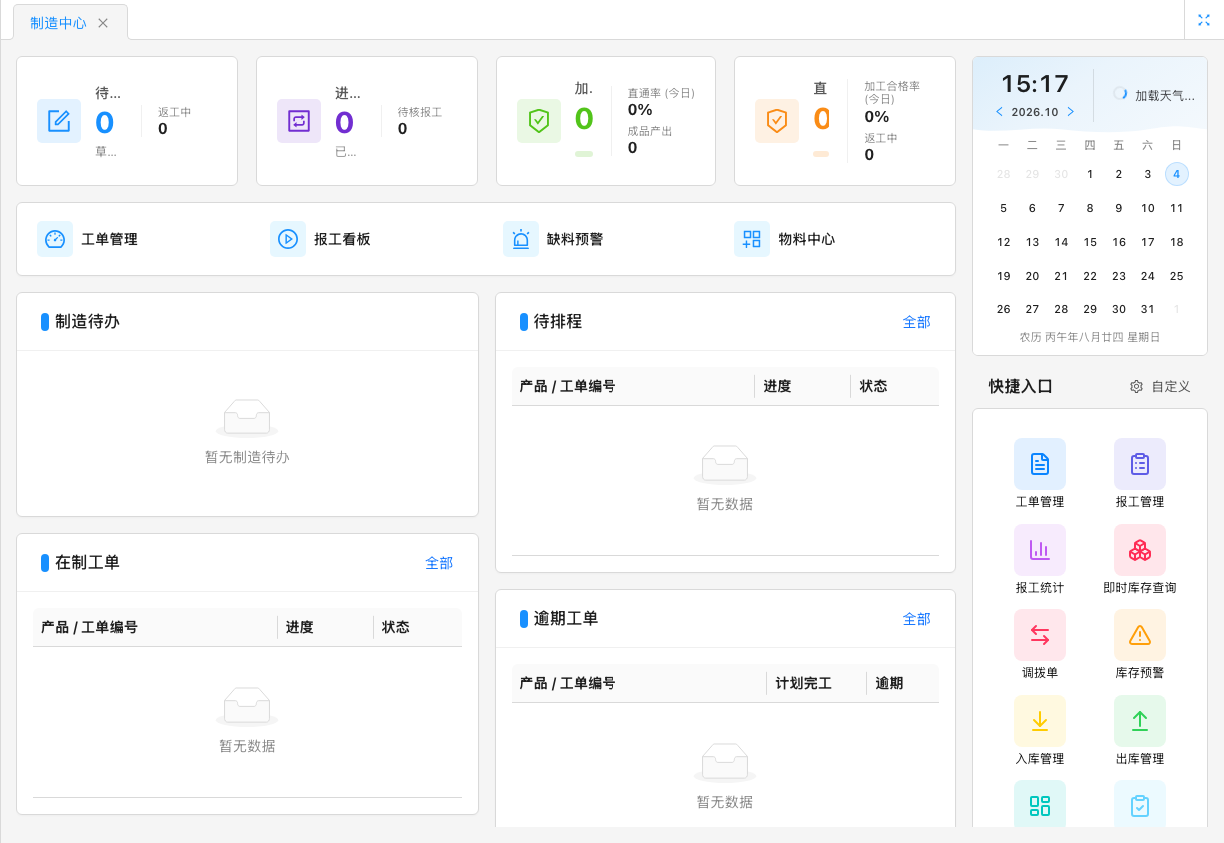Click the purple loop icon on 进... card

(x=299, y=121)
